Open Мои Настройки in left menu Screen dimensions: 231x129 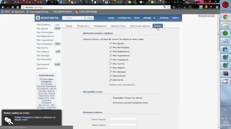point(44,59)
